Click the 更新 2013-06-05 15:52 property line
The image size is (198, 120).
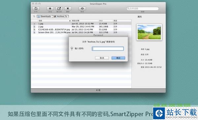tap(151, 67)
